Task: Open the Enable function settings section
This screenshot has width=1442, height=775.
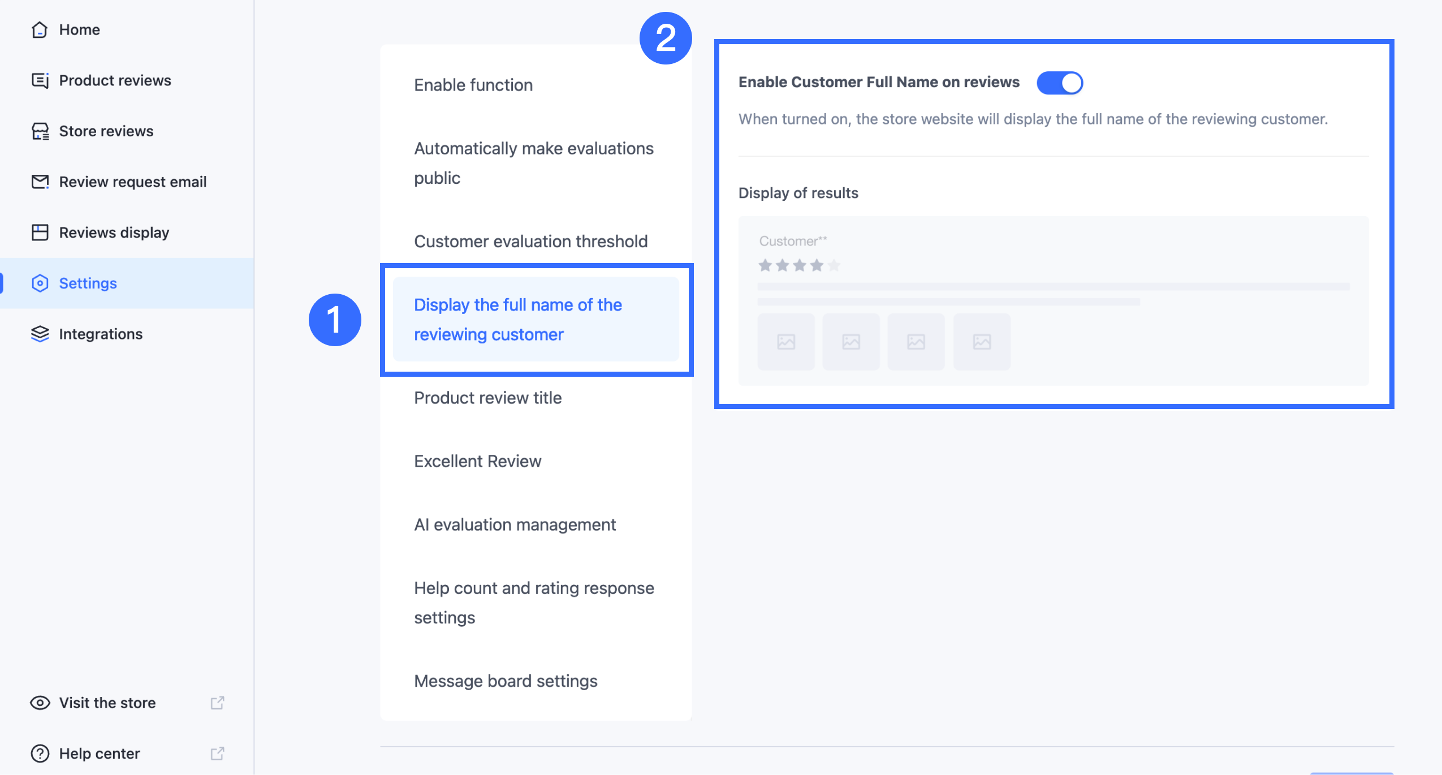Action: 473,85
